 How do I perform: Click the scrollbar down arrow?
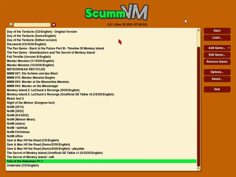(199, 169)
